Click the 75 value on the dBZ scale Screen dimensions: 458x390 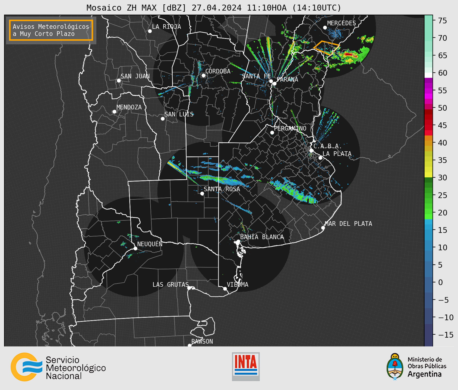point(443,21)
